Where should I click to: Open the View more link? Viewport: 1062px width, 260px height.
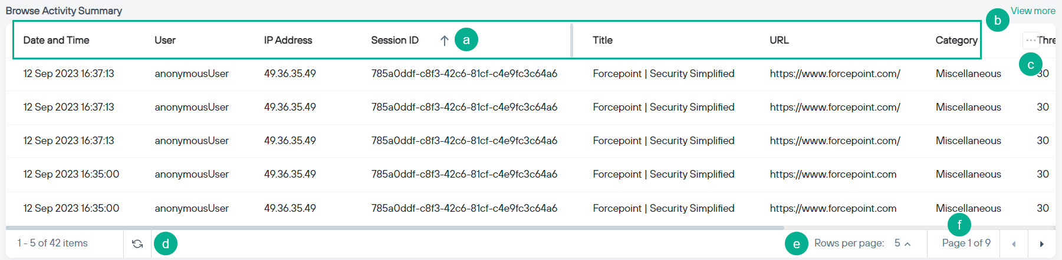point(1033,11)
